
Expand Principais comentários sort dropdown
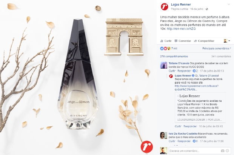click(x=217, y=49)
